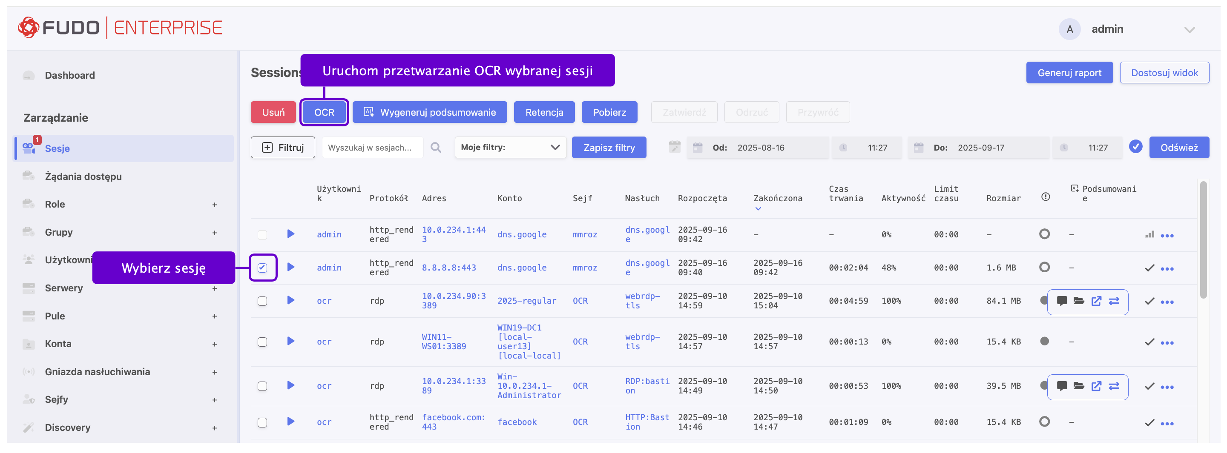Click the Generuj raport button

point(1069,73)
